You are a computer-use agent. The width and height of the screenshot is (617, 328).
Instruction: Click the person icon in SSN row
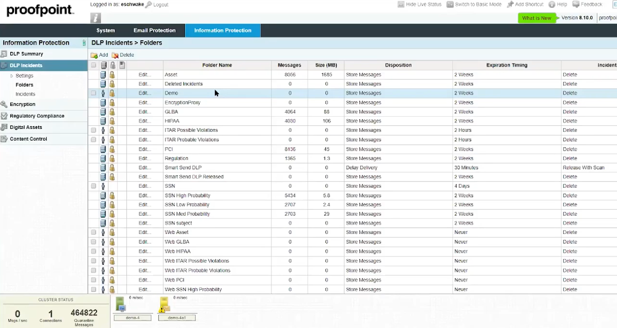(103, 186)
